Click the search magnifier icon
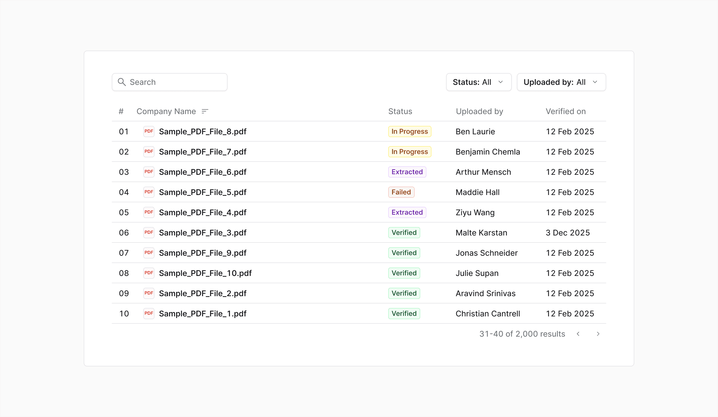The height and width of the screenshot is (417, 718). point(122,82)
